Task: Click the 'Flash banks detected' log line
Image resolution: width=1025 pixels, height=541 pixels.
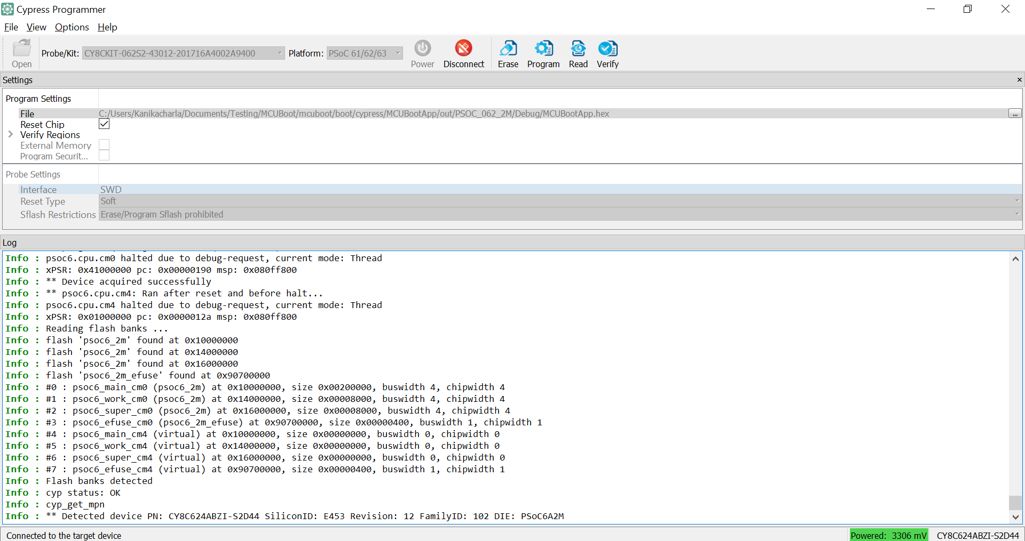Action: pyautogui.click(x=79, y=481)
